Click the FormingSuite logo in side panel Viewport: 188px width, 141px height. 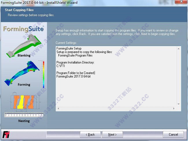[23, 29]
